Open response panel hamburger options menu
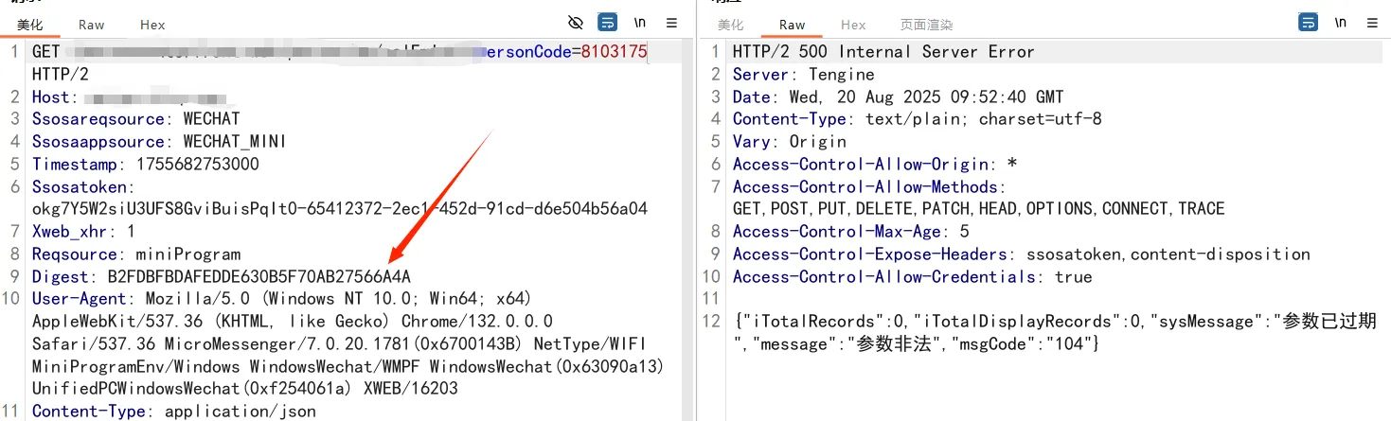Image resolution: width=1391 pixels, height=421 pixels. click(x=1372, y=23)
